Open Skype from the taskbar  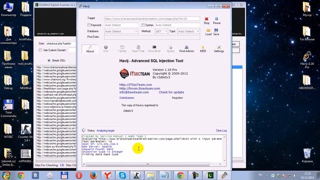[x=122, y=175]
